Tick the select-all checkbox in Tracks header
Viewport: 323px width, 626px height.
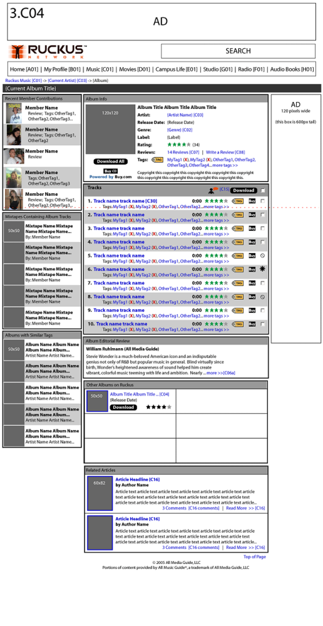coord(262,190)
